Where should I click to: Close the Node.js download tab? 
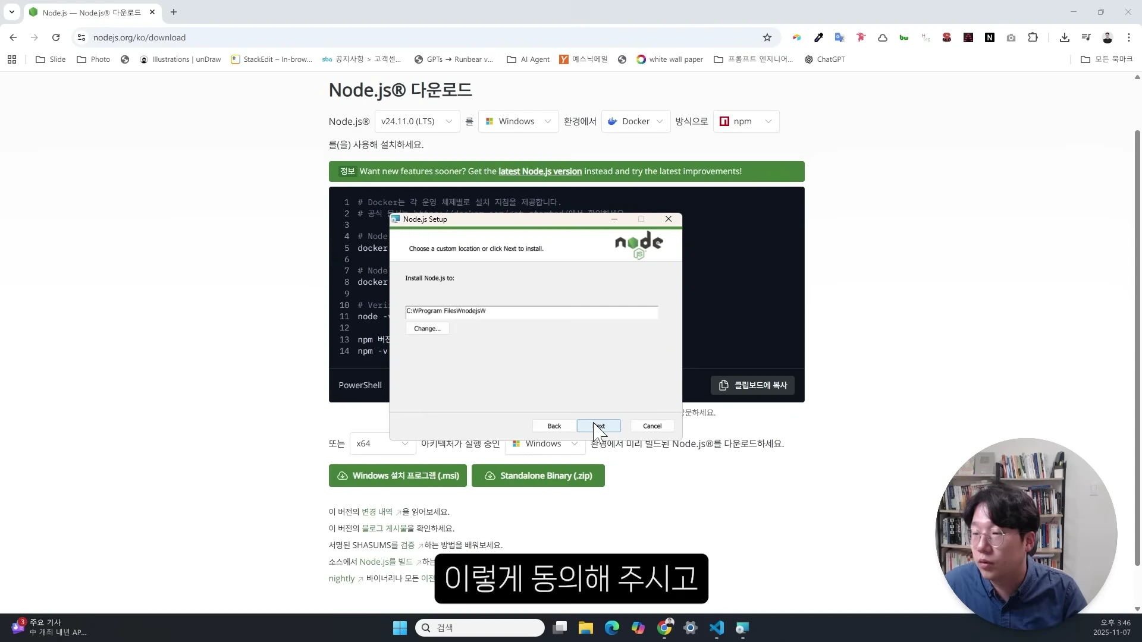click(x=152, y=12)
